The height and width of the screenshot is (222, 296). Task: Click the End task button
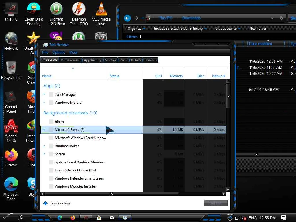pyautogui.click(x=216, y=203)
